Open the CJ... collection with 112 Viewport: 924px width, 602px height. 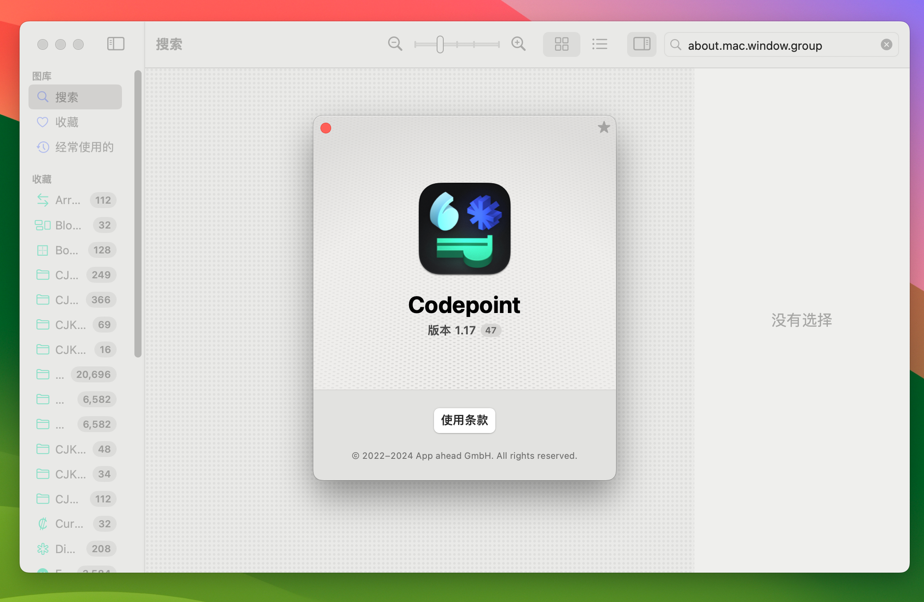75,499
